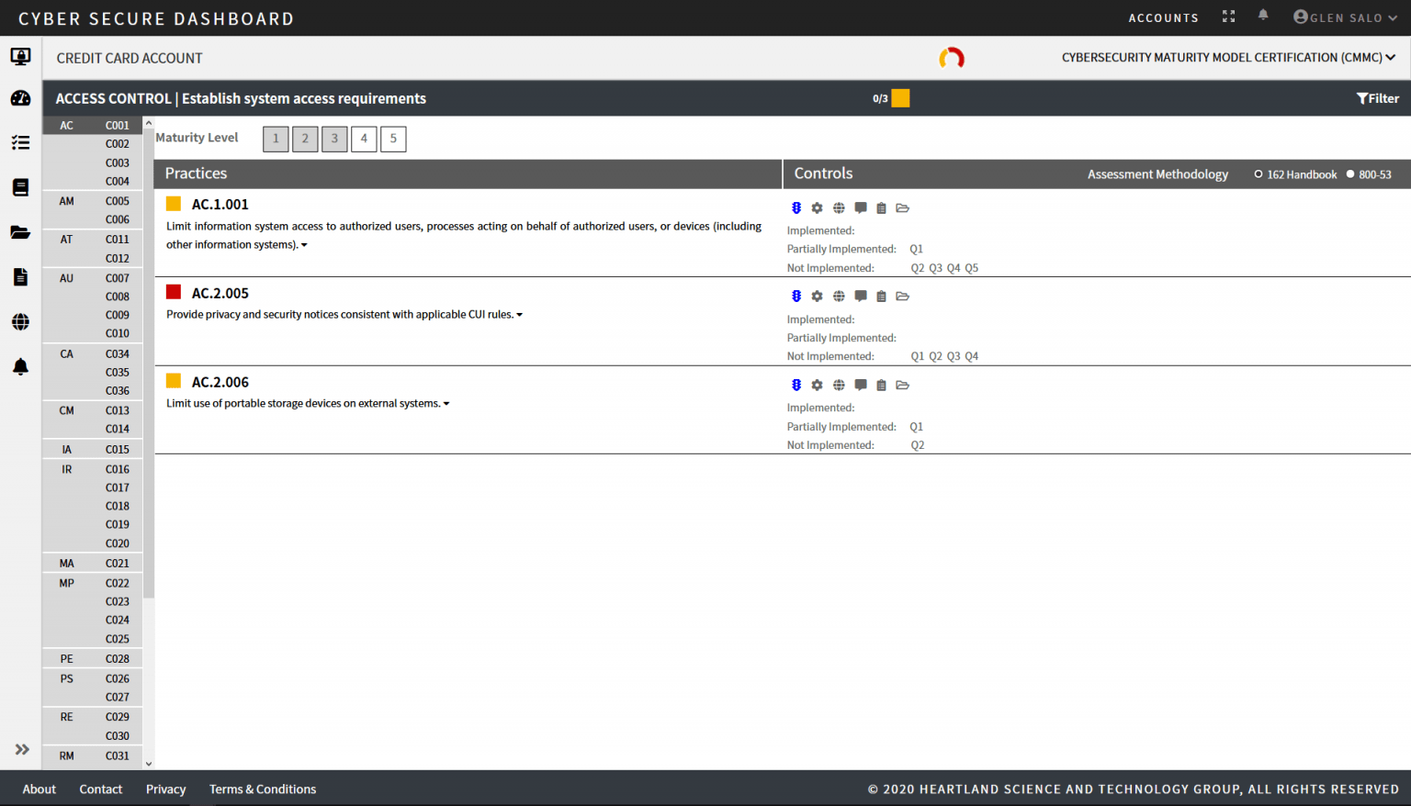Expand sidebar with double chevron icon

click(22, 749)
